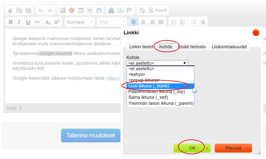Choose Uusi ikkuna (_blank) option
This screenshot has width=266, height=159.
(148, 86)
